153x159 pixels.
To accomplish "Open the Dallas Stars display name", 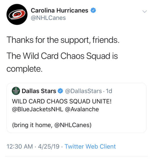I will tap(39, 91).
